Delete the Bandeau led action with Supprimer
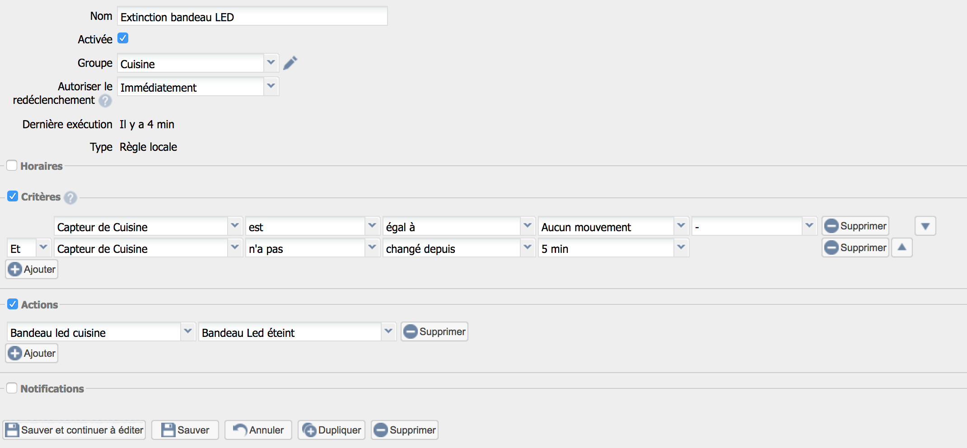This screenshot has width=967, height=448. click(x=434, y=331)
